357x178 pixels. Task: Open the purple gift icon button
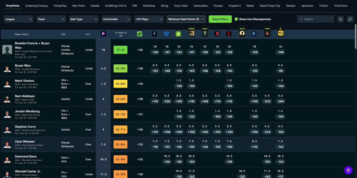pos(348,170)
